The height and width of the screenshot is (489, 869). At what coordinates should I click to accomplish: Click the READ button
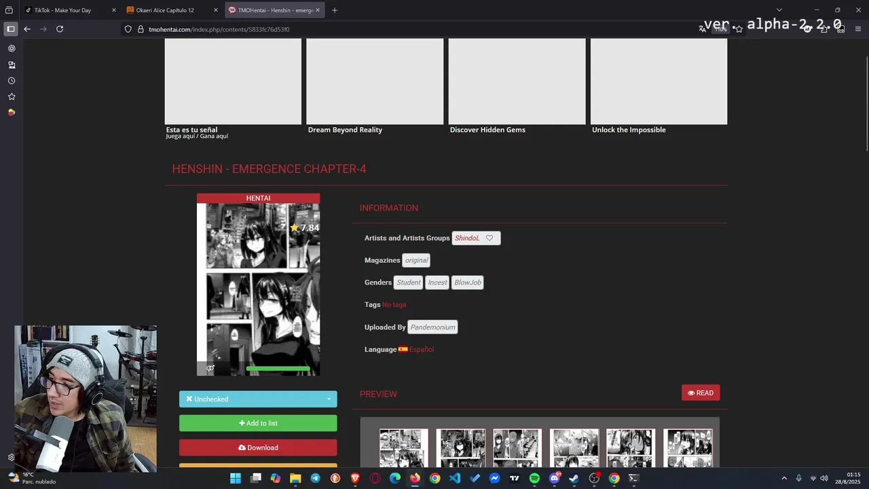tap(701, 393)
